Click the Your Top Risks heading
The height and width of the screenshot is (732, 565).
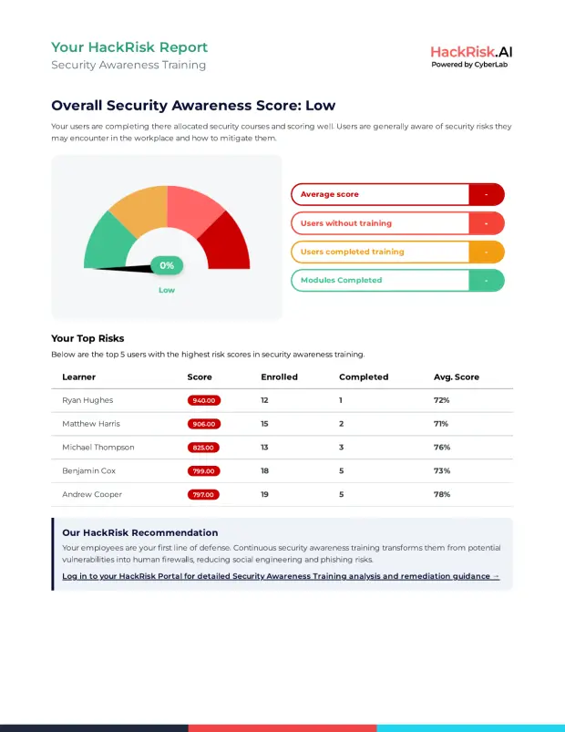click(87, 338)
